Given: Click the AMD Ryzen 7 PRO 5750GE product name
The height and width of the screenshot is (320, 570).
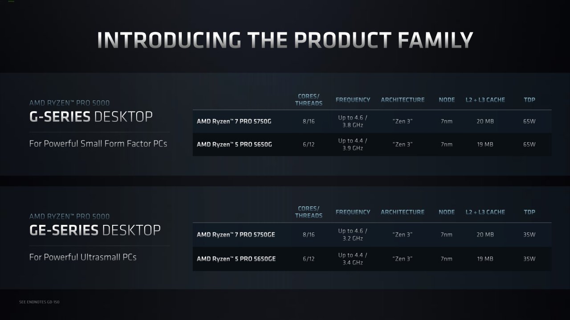Looking at the screenshot, I should coord(236,235).
